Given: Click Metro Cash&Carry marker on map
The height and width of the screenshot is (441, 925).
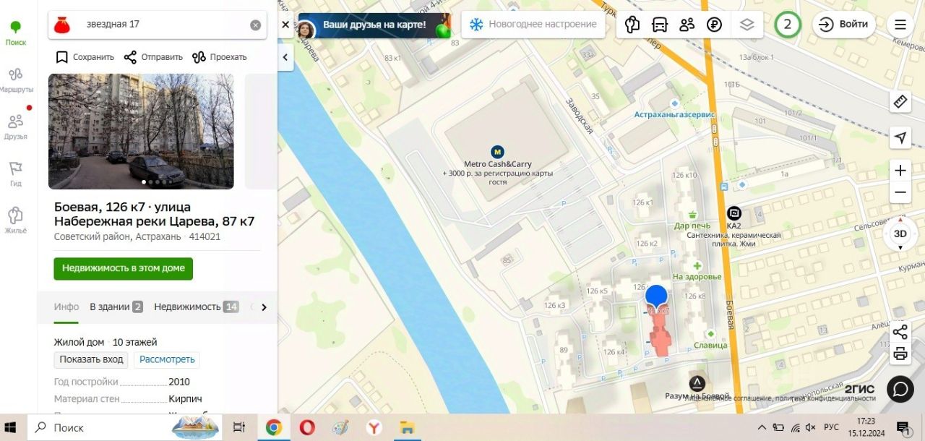Looking at the screenshot, I should click(497, 152).
